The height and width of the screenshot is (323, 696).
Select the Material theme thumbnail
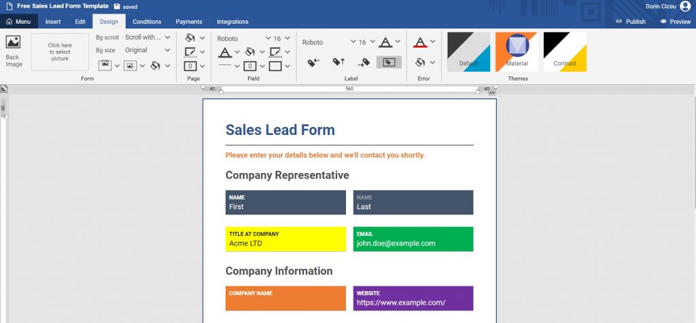point(517,52)
